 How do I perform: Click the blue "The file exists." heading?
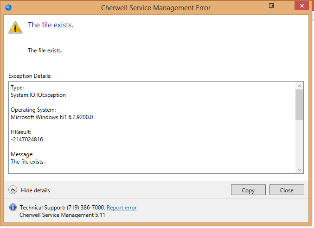(x=51, y=25)
